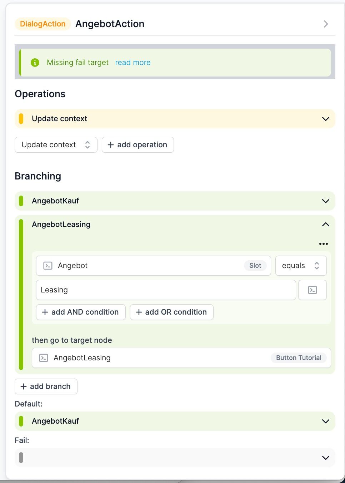345x483 pixels.
Task: Click add AND condition button
Action: click(81, 312)
